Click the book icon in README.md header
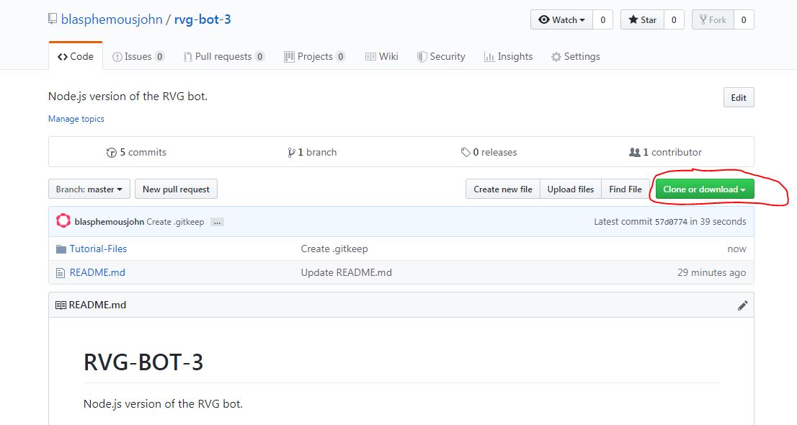The width and height of the screenshot is (797, 425). pyautogui.click(x=61, y=305)
